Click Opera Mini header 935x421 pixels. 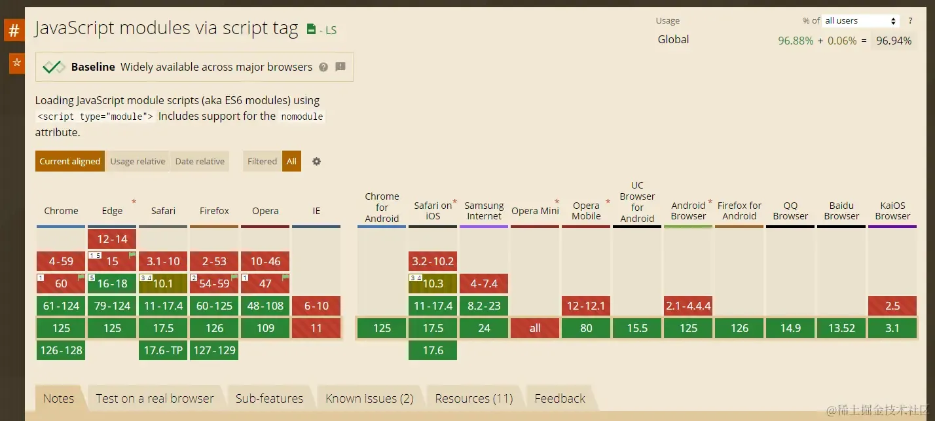coord(535,211)
